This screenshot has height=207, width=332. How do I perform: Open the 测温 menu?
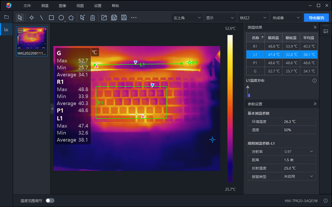pyautogui.click(x=45, y=6)
